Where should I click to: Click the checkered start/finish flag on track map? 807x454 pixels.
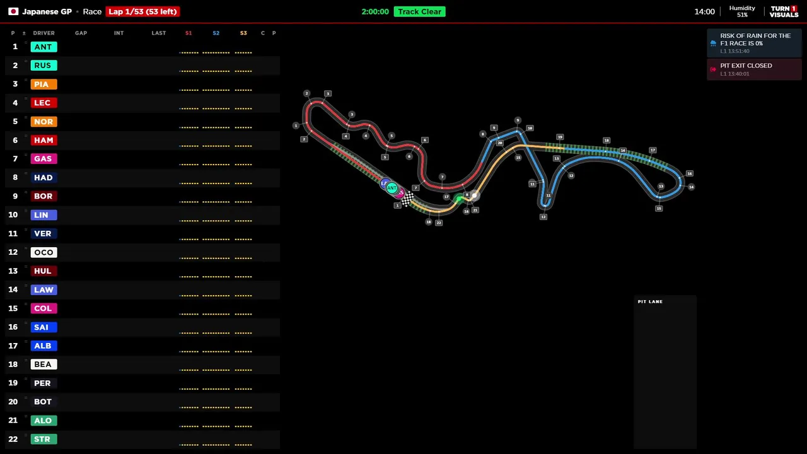[408, 199]
